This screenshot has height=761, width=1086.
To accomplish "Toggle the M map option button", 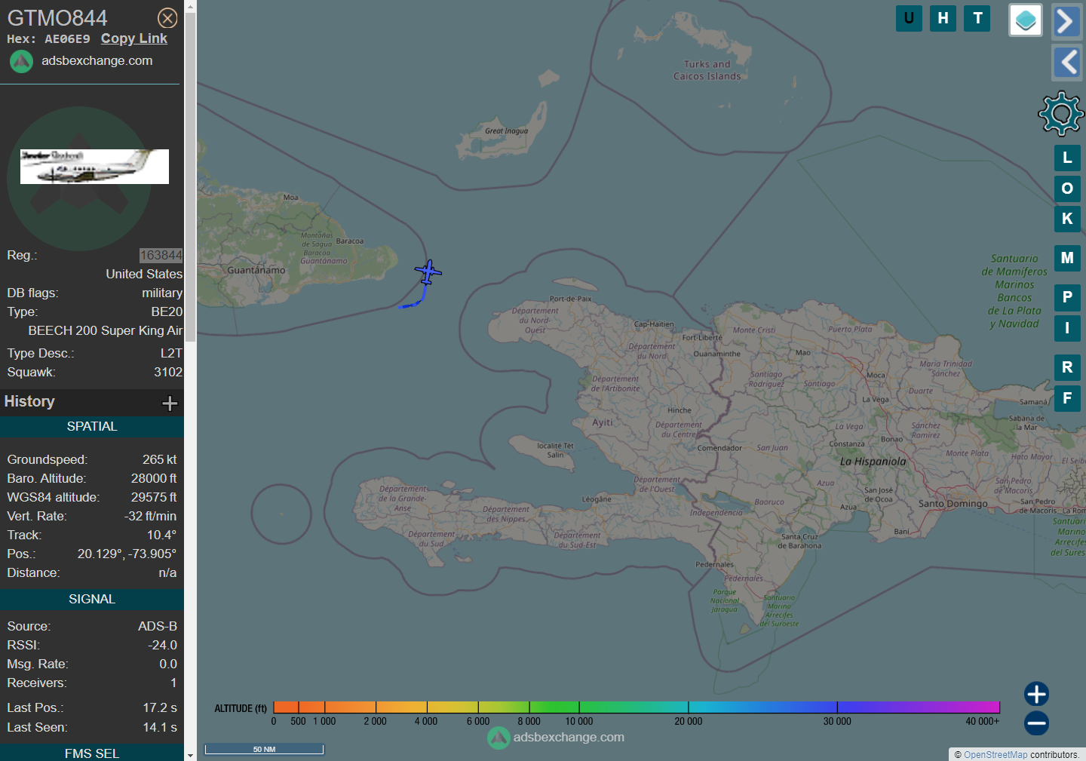I will [1067, 258].
